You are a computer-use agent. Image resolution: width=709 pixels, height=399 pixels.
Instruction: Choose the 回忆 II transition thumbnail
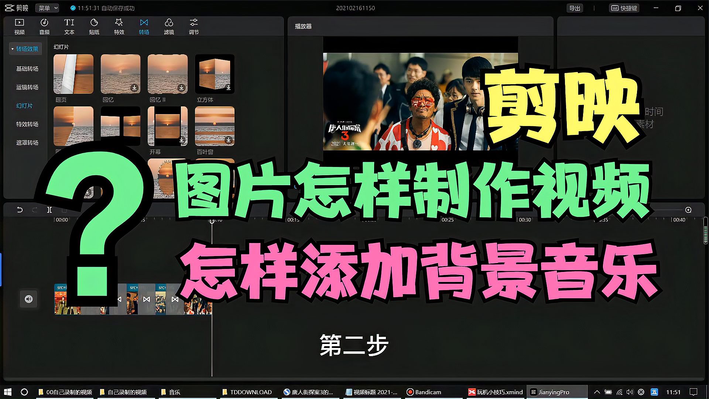tap(168, 74)
